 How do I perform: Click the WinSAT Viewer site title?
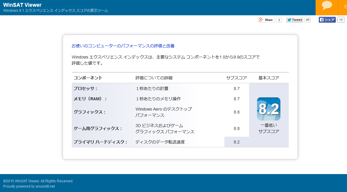pos(22,5)
